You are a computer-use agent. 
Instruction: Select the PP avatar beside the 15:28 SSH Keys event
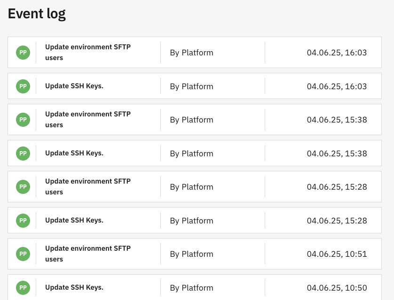click(x=23, y=221)
